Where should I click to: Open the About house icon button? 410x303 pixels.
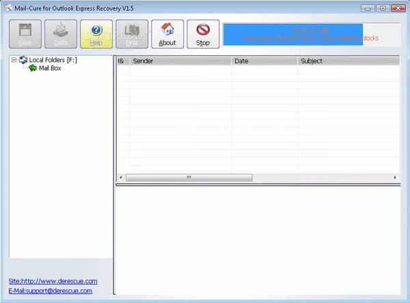tap(167, 34)
